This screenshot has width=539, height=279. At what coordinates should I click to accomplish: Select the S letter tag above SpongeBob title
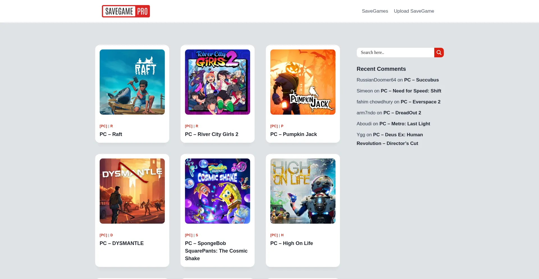point(197,235)
